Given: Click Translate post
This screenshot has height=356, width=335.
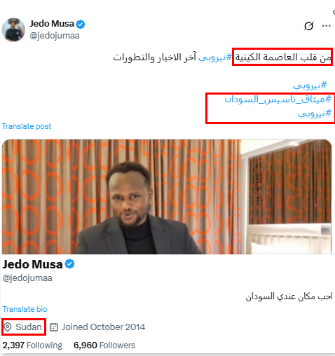Looking at the screenshot, I should pyautogui.click(x=27, y=126).
